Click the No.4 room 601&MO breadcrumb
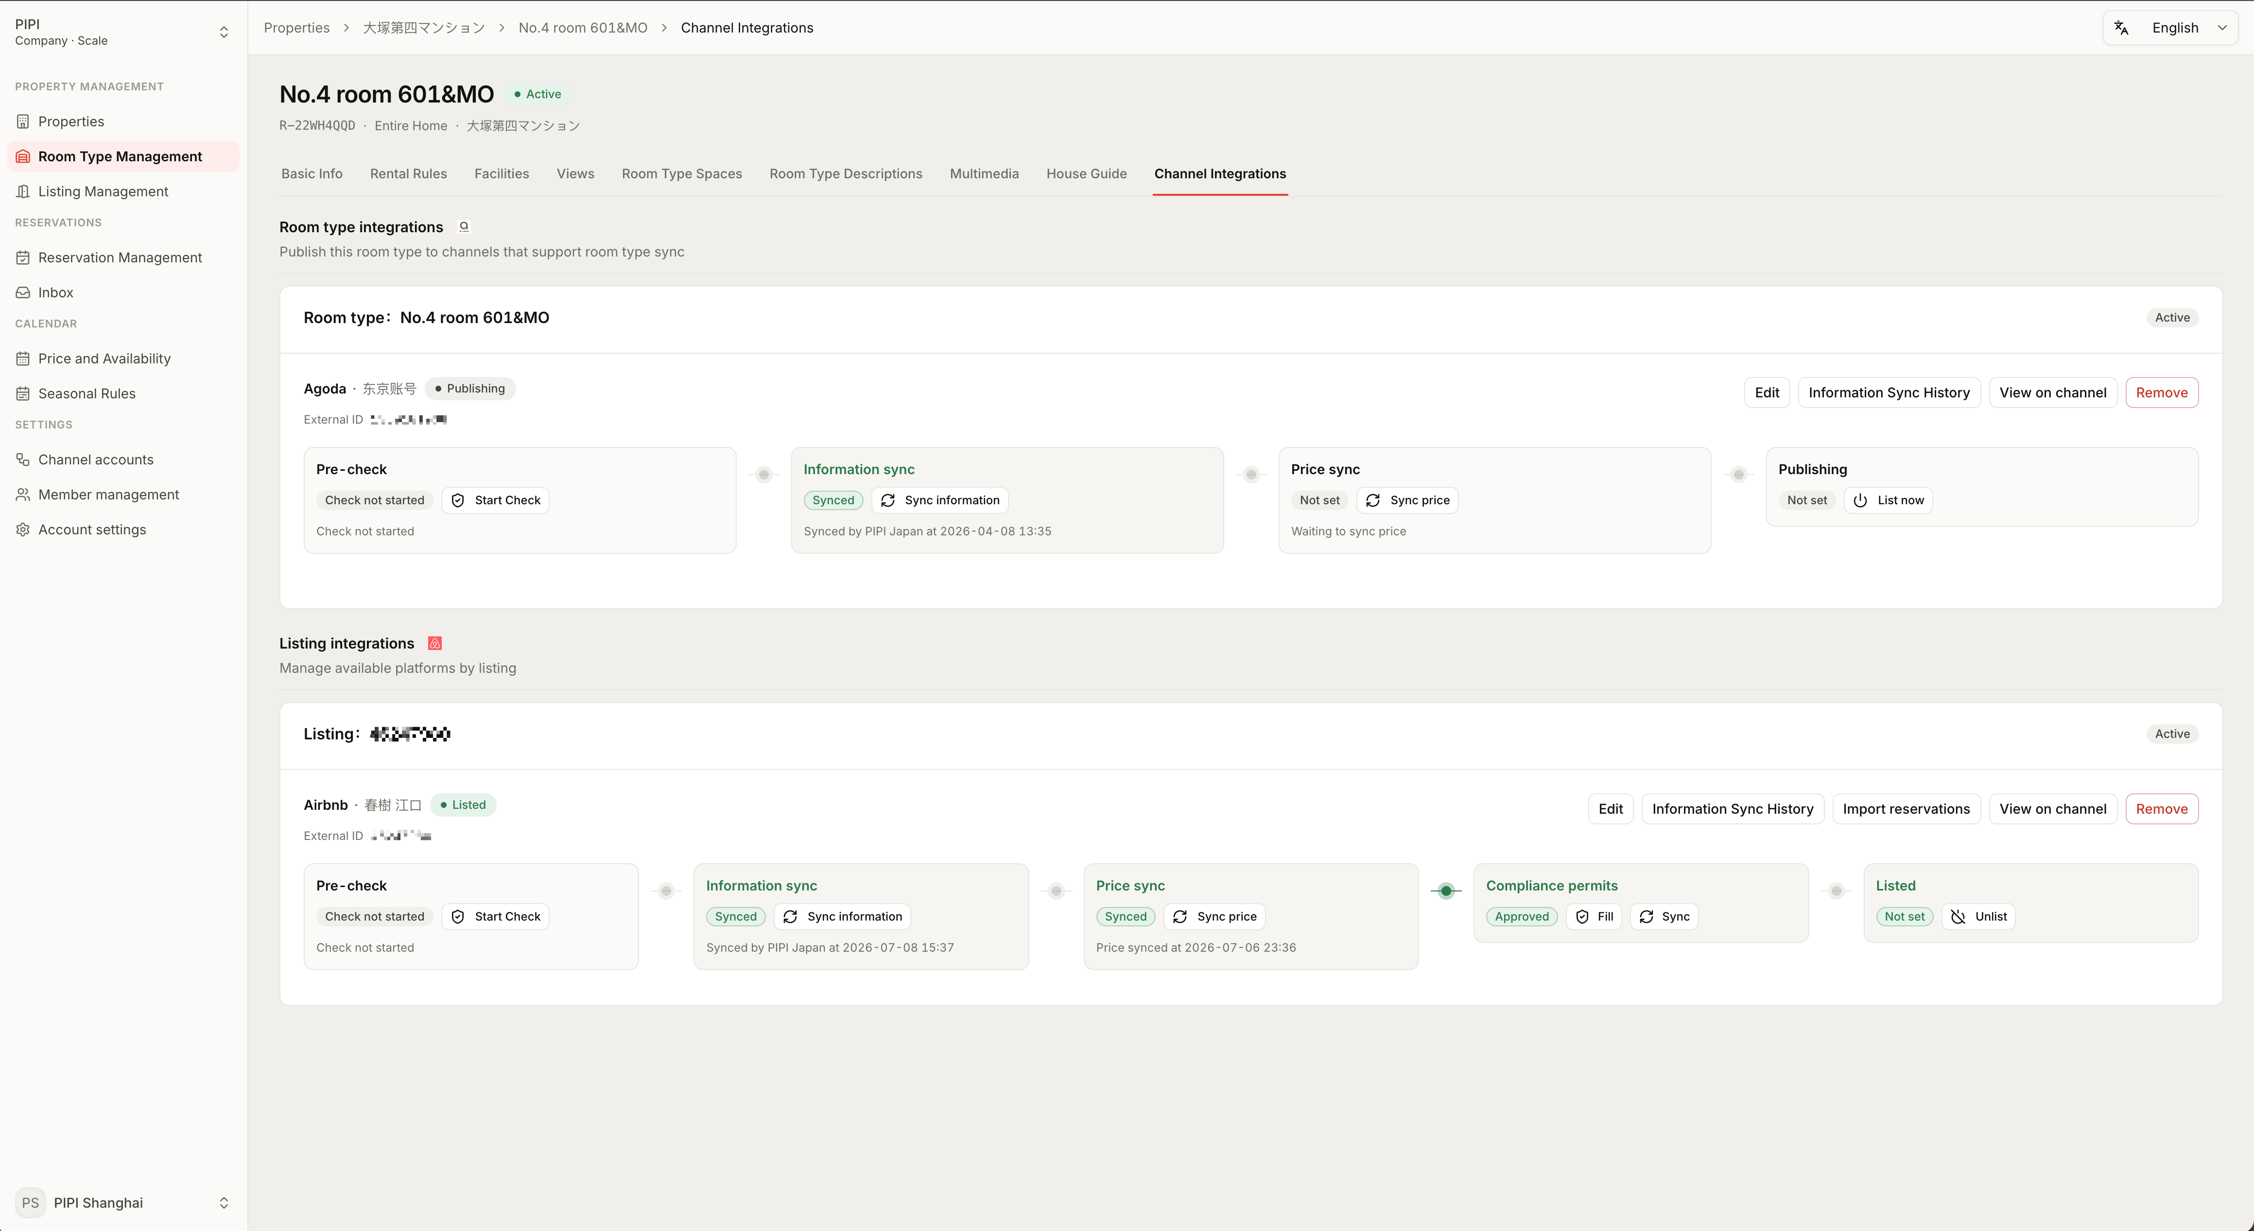 pyautogui.click(x=583, y=28)
